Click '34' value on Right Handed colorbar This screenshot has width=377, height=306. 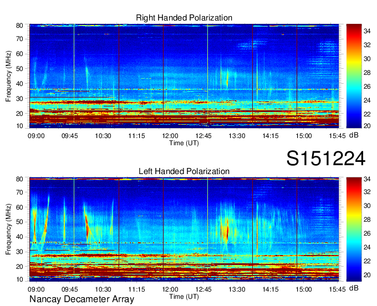coord(367,31)
